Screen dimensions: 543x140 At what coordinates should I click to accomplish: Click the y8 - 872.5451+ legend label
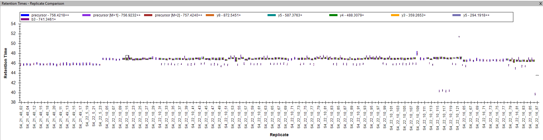(228, 15)
